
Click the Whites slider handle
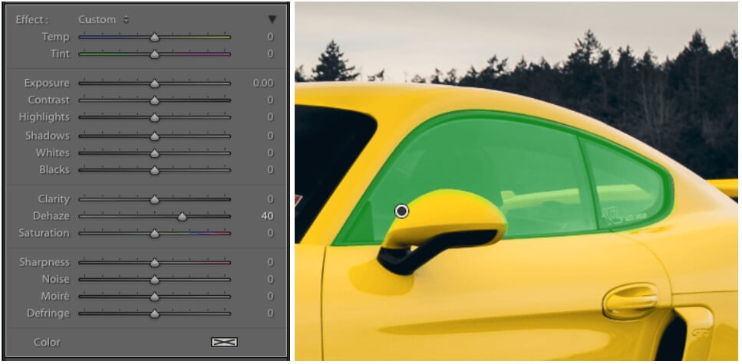(x=154, y=153)
